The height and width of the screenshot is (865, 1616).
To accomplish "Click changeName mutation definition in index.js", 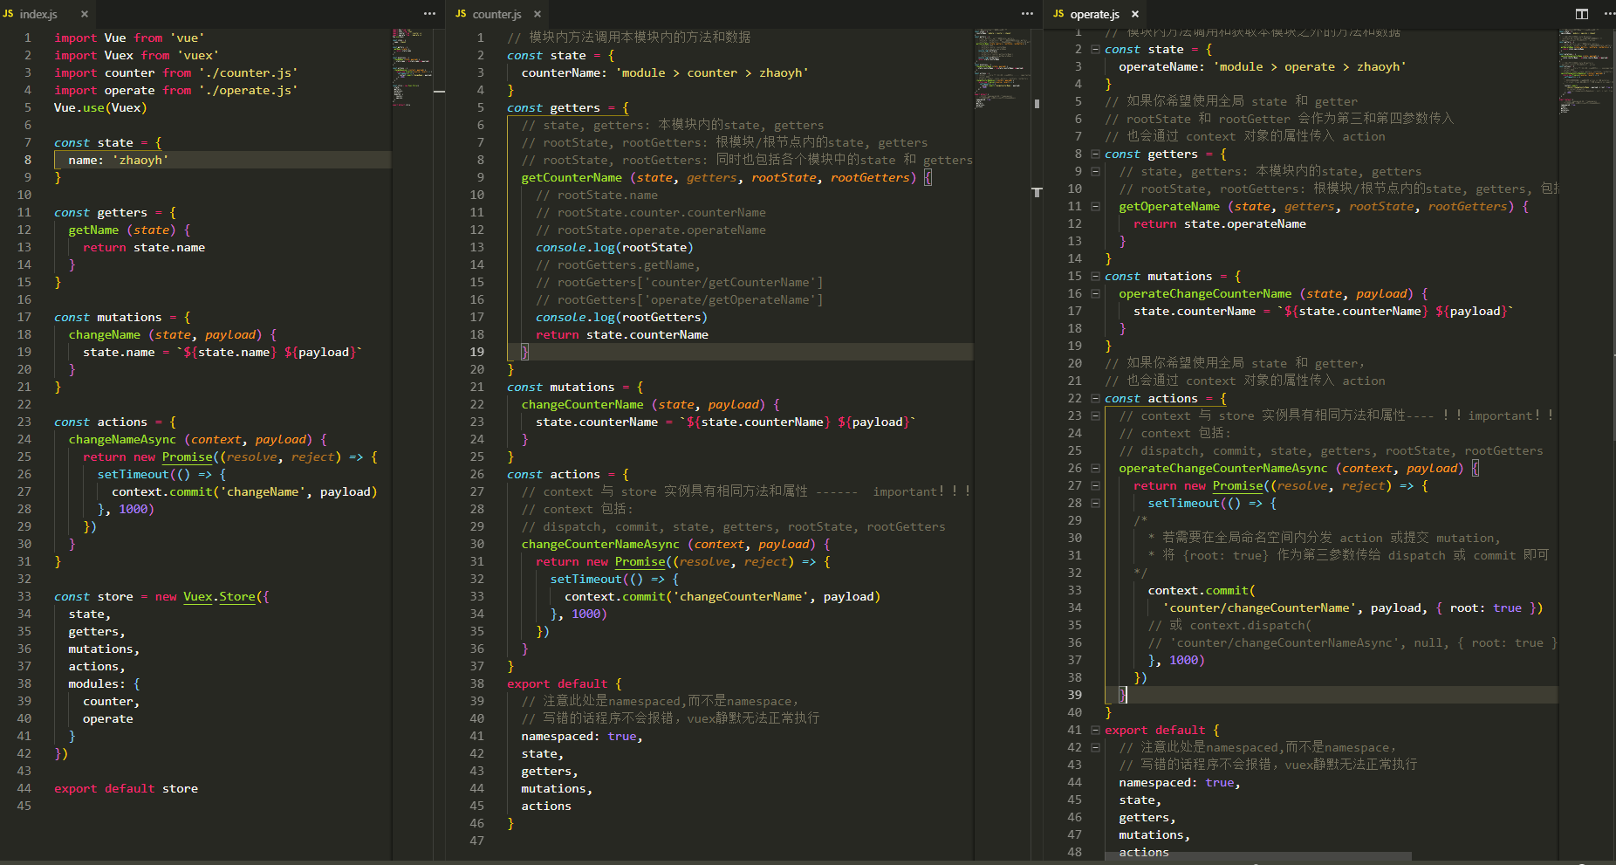I will click(x=105, y=334).
